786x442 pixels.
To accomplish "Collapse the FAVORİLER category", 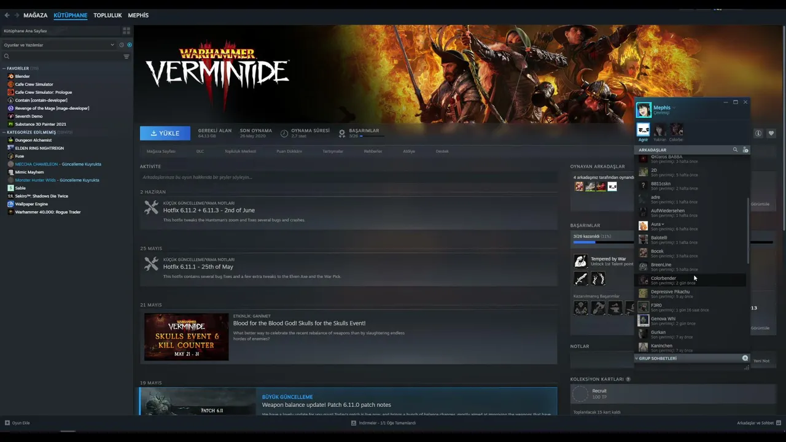I will [4, 68].
